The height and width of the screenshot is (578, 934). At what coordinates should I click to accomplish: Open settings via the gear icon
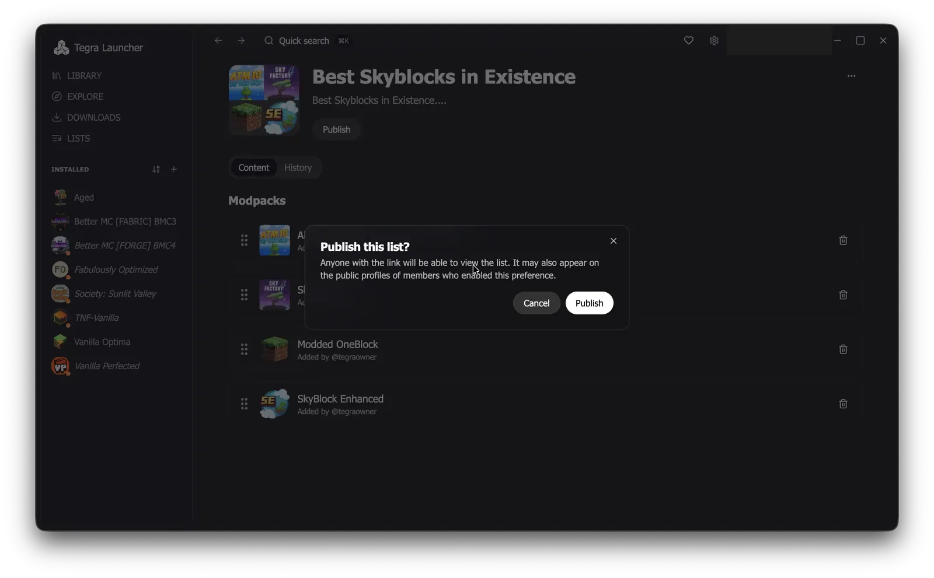pyautogui.click(x=713, y=41)
